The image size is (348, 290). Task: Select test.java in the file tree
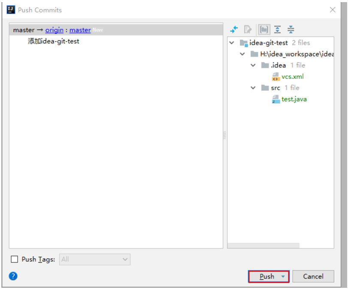(294, 99)
